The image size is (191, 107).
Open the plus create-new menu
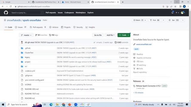coord(177,12)
